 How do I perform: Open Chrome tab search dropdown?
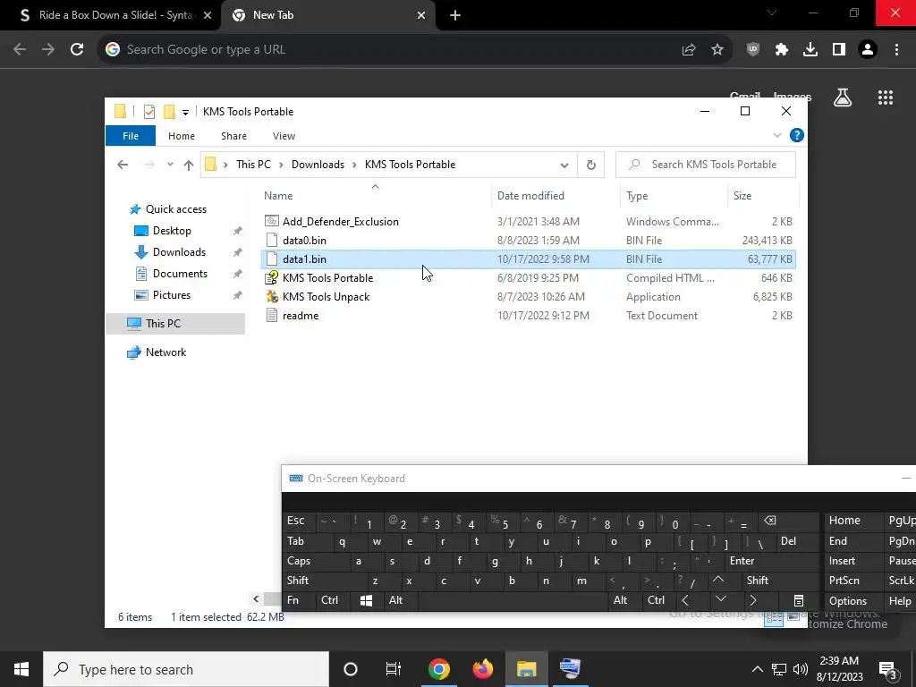772,13
